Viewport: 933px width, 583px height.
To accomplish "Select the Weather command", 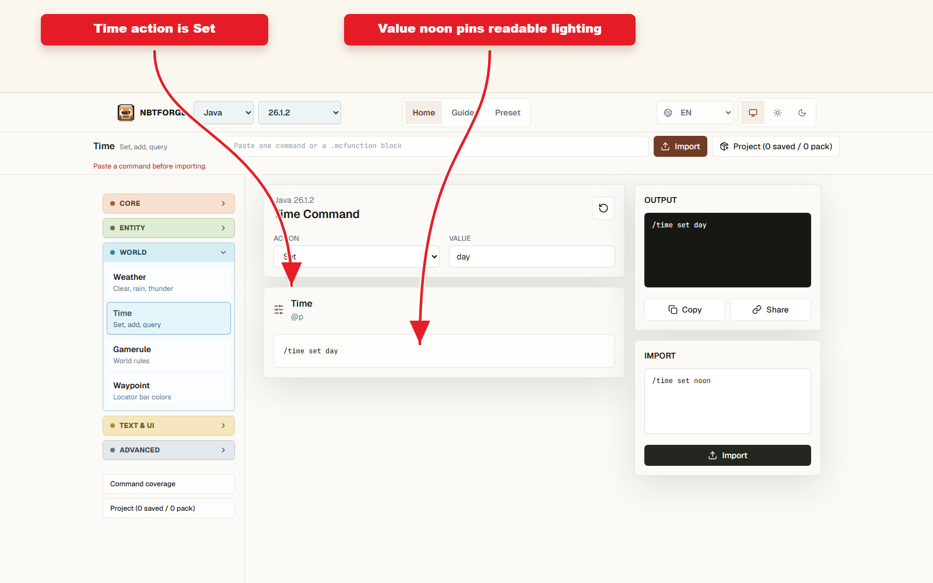I will point(169,282).
